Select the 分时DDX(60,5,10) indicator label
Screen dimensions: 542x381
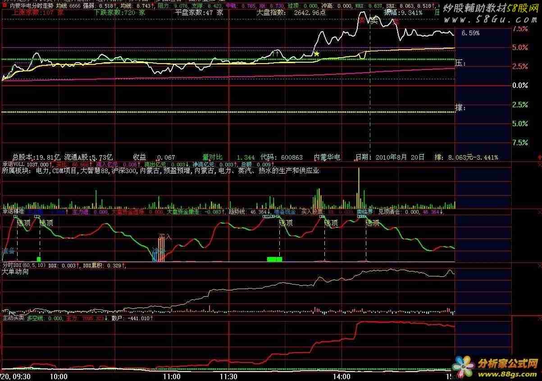[24, 266]
